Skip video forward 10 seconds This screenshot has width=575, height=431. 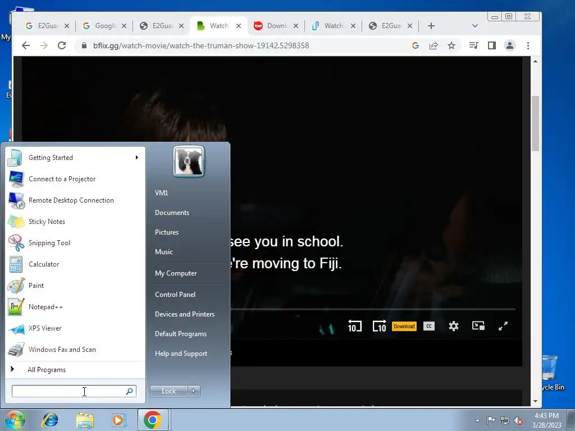pos(379,326)
